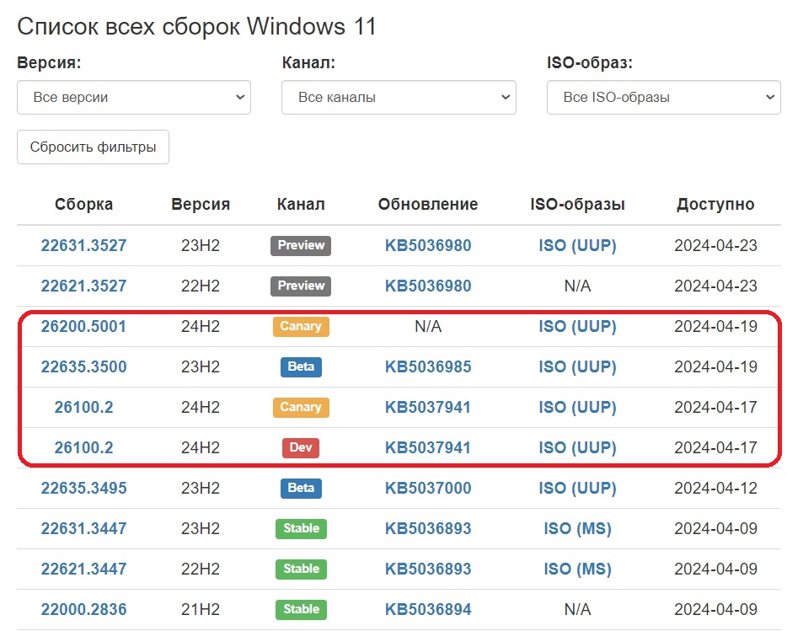
Task: Open ISO (UUP) link in 26100.2 Canary row
Action: [578, 407]
